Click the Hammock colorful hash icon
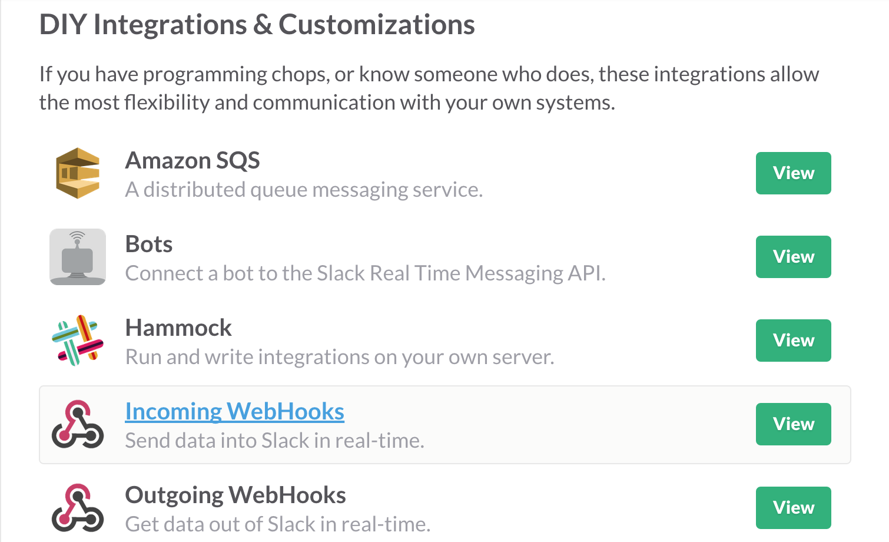Screen dimensions: 889x542 (x=78, y=341)
